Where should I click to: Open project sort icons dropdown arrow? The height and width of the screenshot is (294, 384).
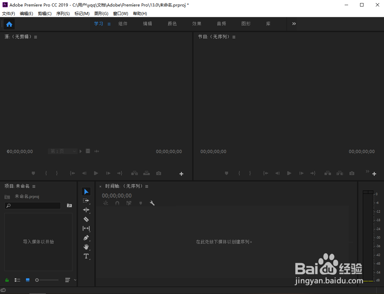(75, 280)
